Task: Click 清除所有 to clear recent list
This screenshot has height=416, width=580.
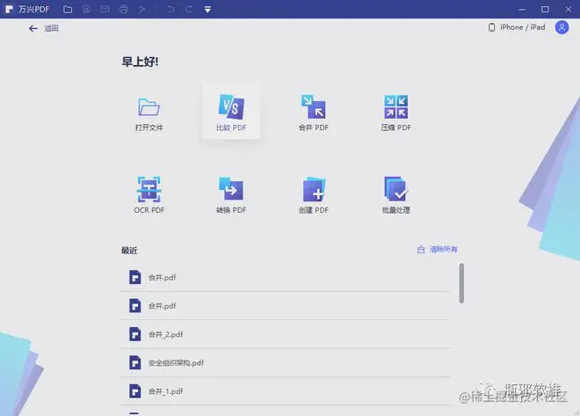Action: (x=438, y=250)
